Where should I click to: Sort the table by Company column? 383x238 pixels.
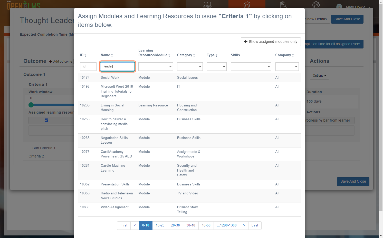[x=284, y=55]
